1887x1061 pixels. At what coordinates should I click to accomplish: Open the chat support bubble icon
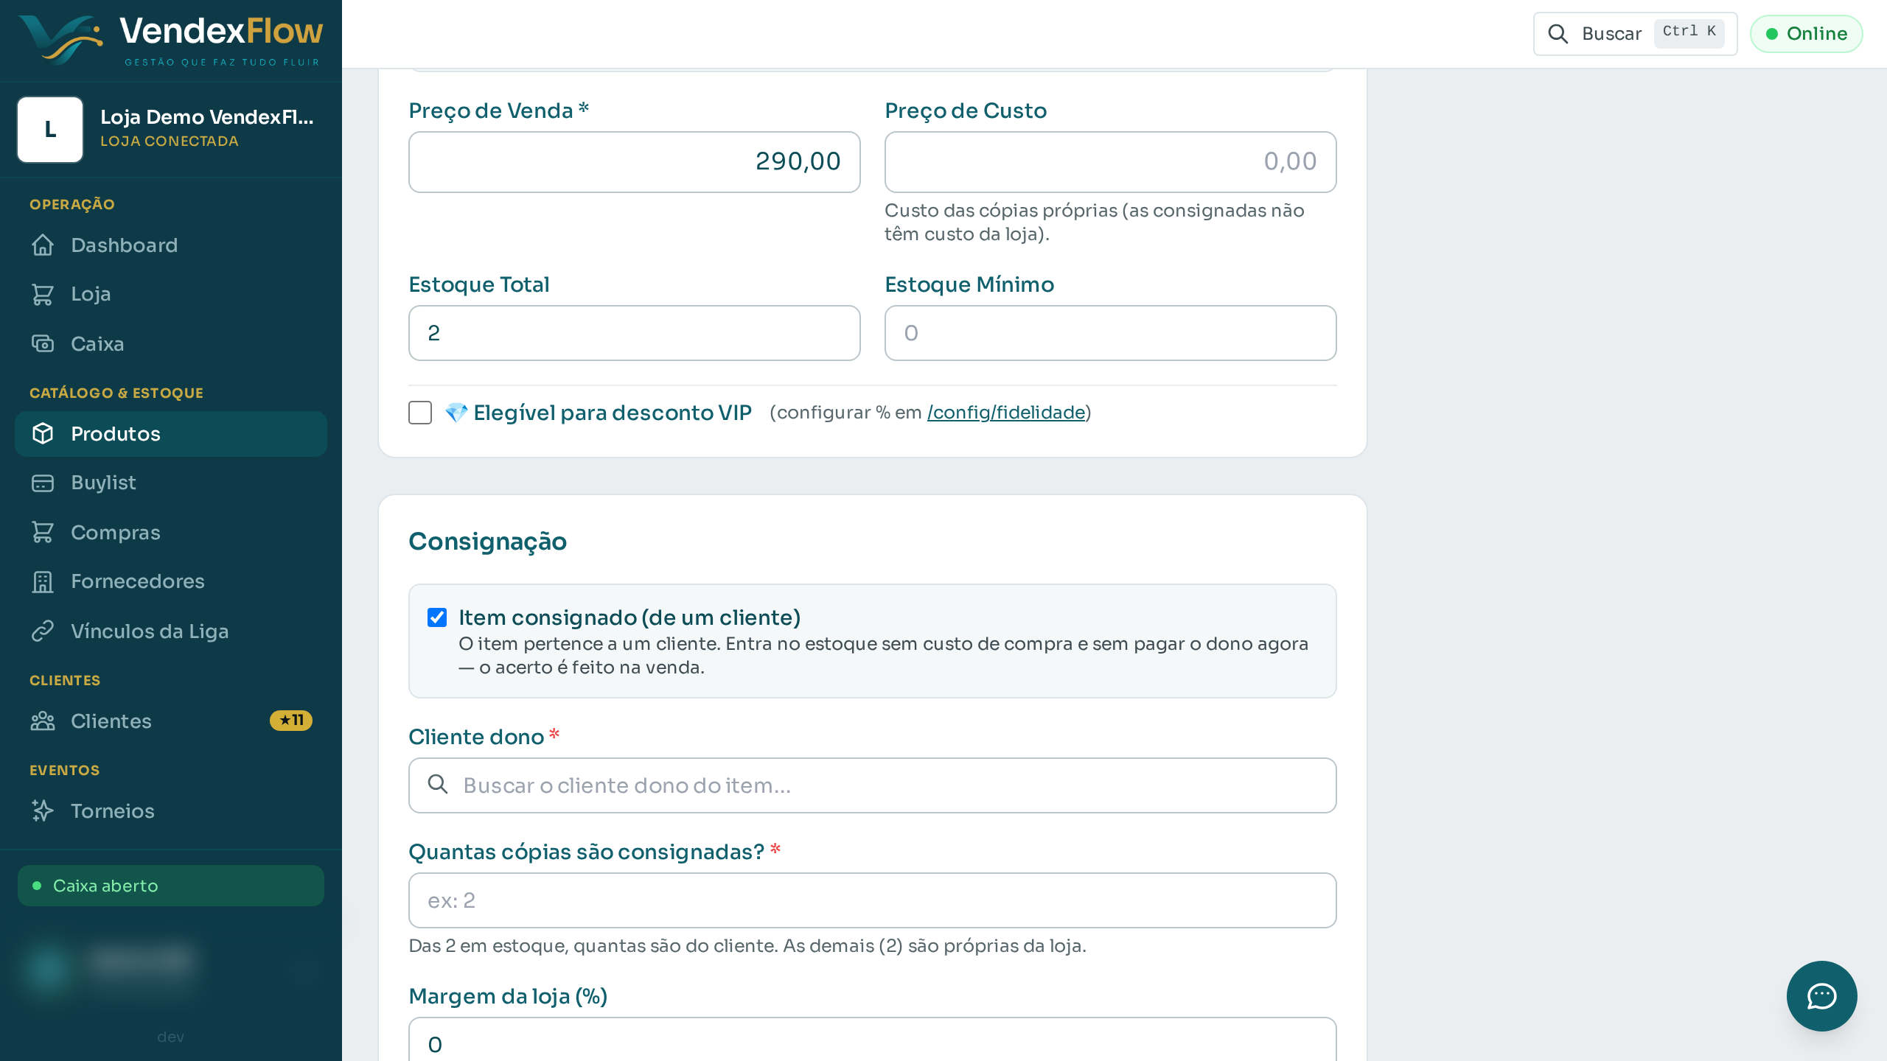point(1821,996)
